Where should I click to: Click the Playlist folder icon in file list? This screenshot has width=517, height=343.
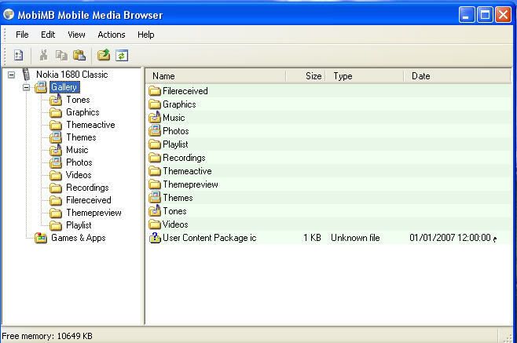154,144
